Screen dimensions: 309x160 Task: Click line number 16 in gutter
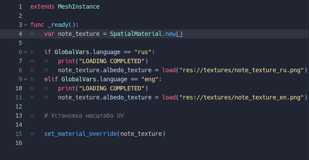tap(19, 143)
